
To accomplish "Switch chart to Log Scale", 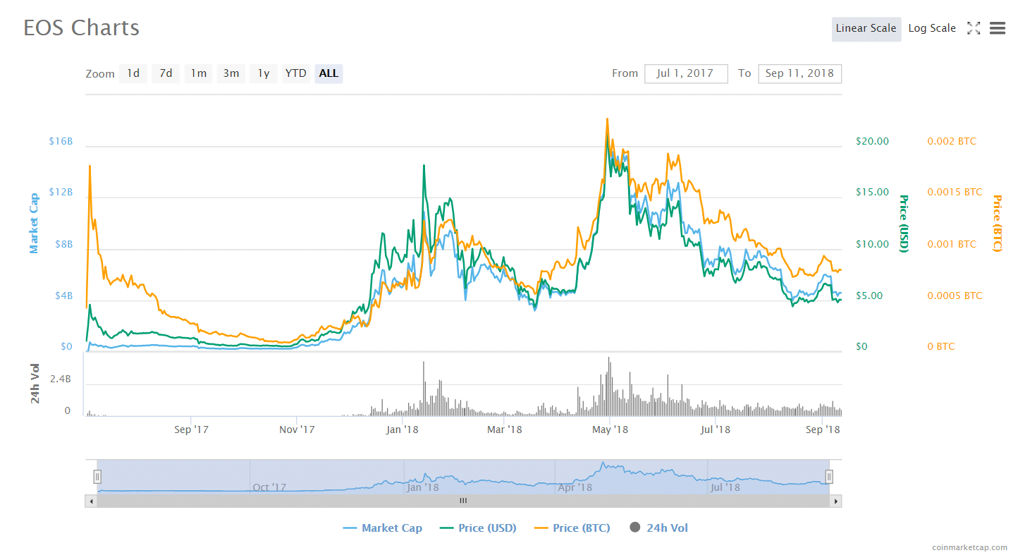I will pos(932,28).
